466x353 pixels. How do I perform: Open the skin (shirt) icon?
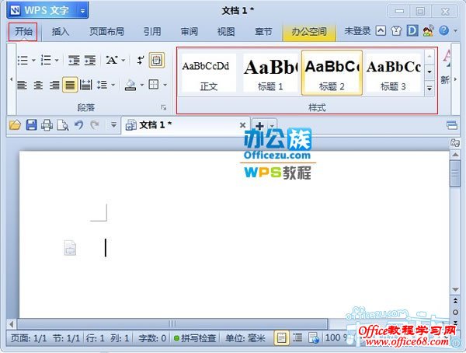(x=396, y=30)
